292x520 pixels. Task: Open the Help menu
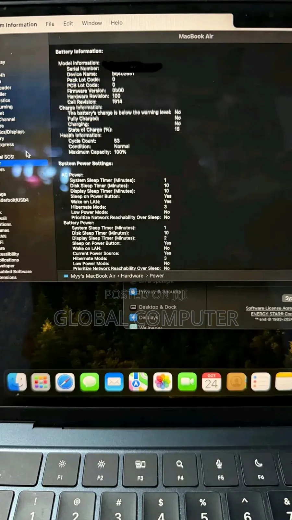tap(116, 22)
